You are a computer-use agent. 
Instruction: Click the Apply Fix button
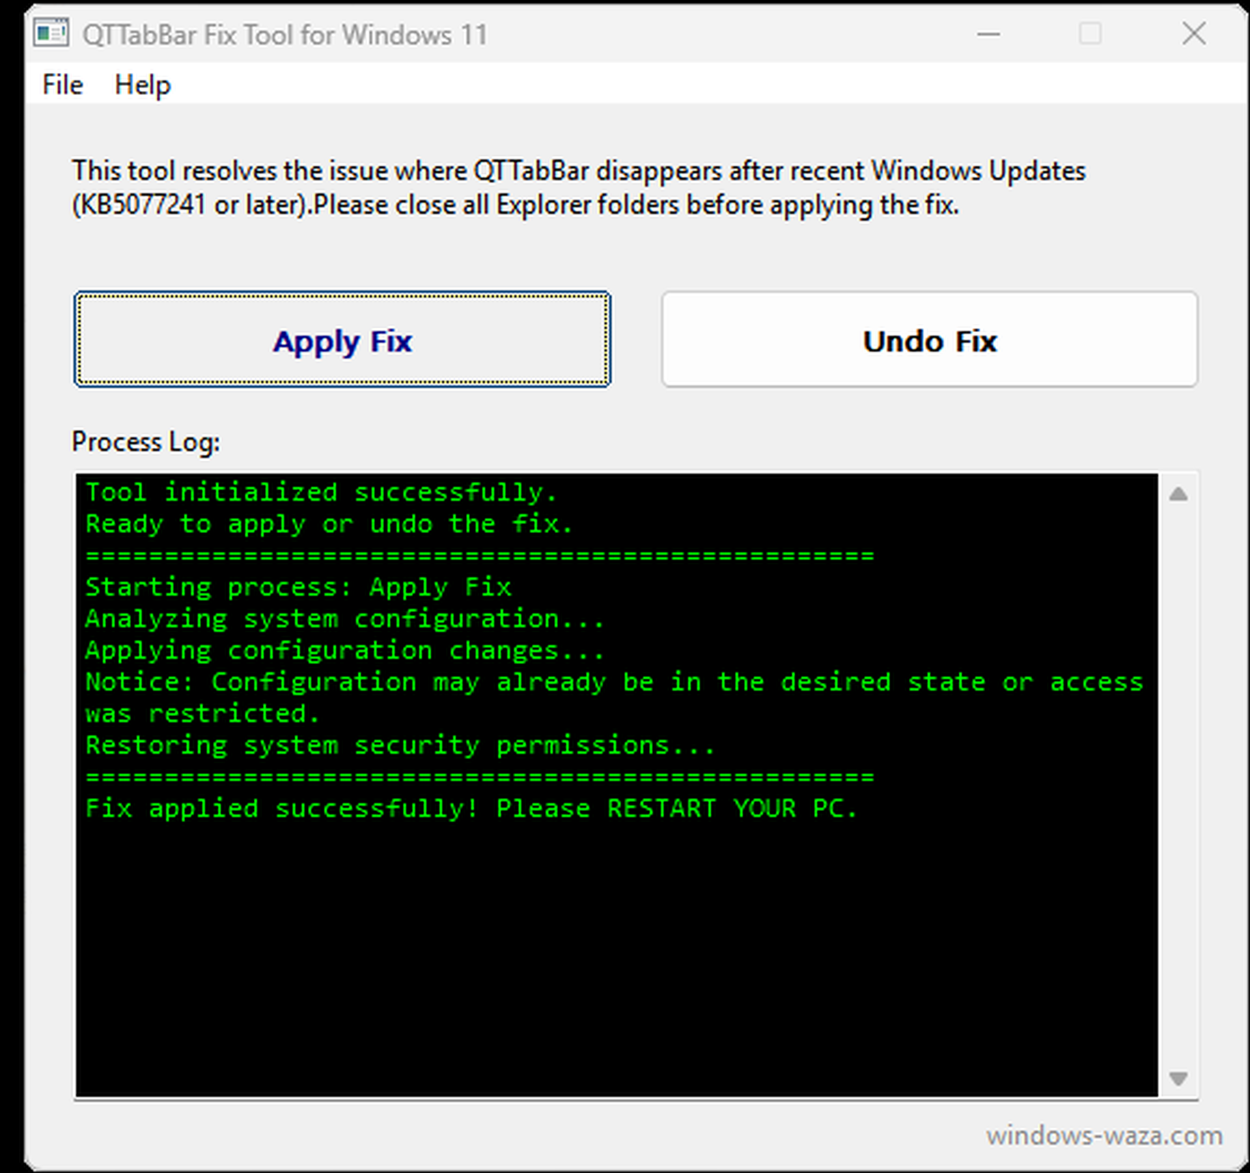click(342, 339)
